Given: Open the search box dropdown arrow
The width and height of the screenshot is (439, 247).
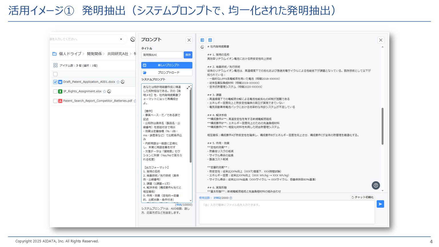Looking at the screenshot, I should pyautogui.click(x=121, y=39).
